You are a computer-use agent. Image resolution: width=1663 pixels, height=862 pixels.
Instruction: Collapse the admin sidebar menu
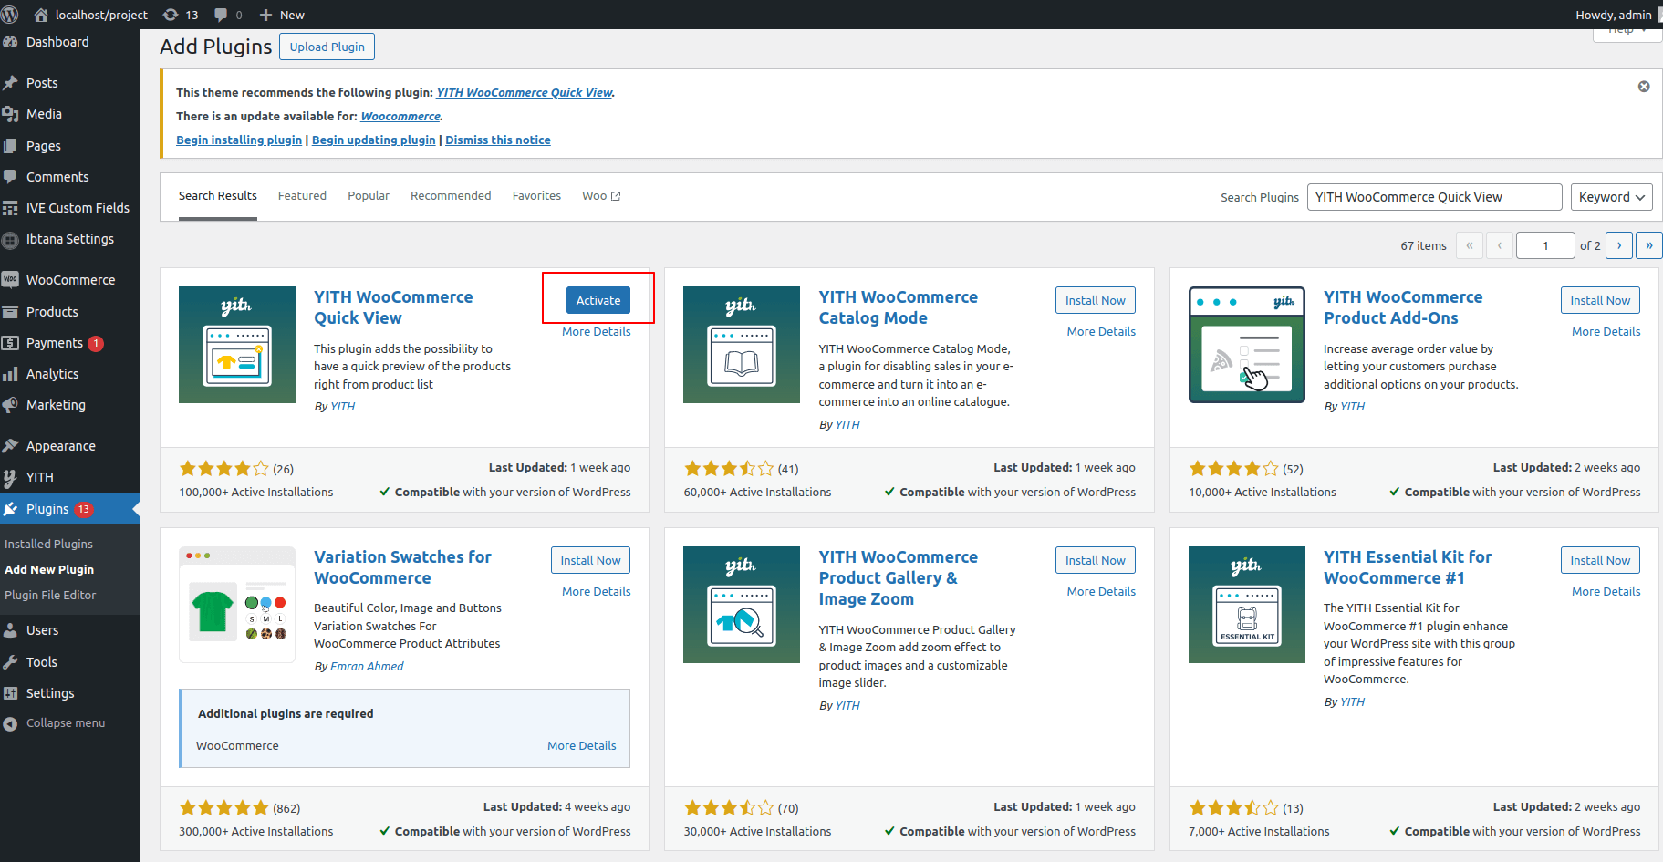coord(65,723)
